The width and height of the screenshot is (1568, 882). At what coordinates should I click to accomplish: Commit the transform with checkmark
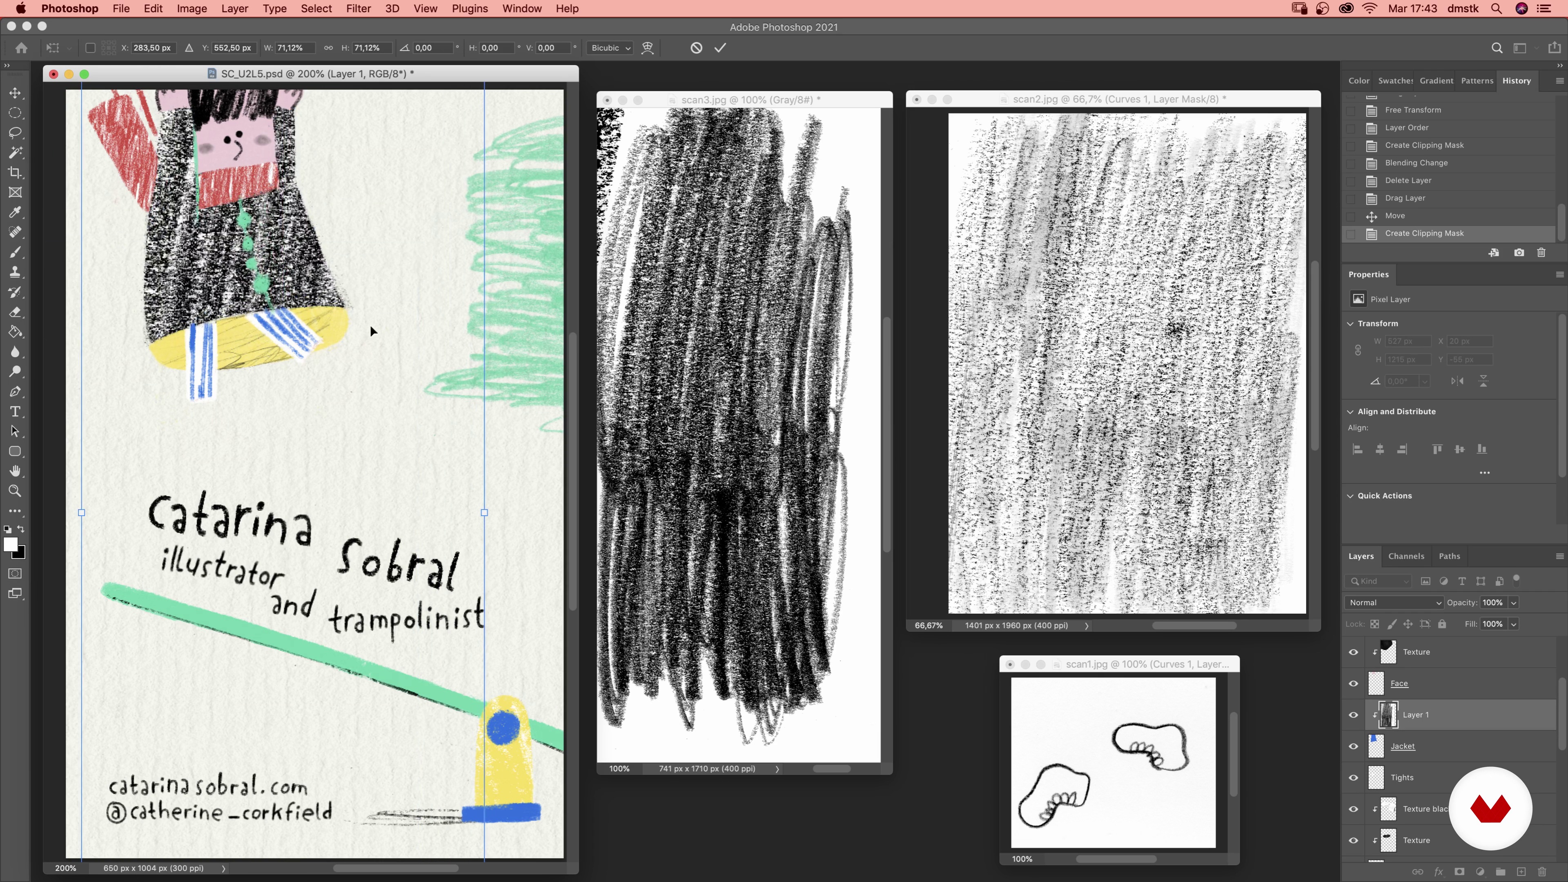click(x=720, y=47)
